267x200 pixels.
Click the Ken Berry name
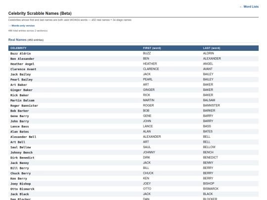(x=19, y=179)
